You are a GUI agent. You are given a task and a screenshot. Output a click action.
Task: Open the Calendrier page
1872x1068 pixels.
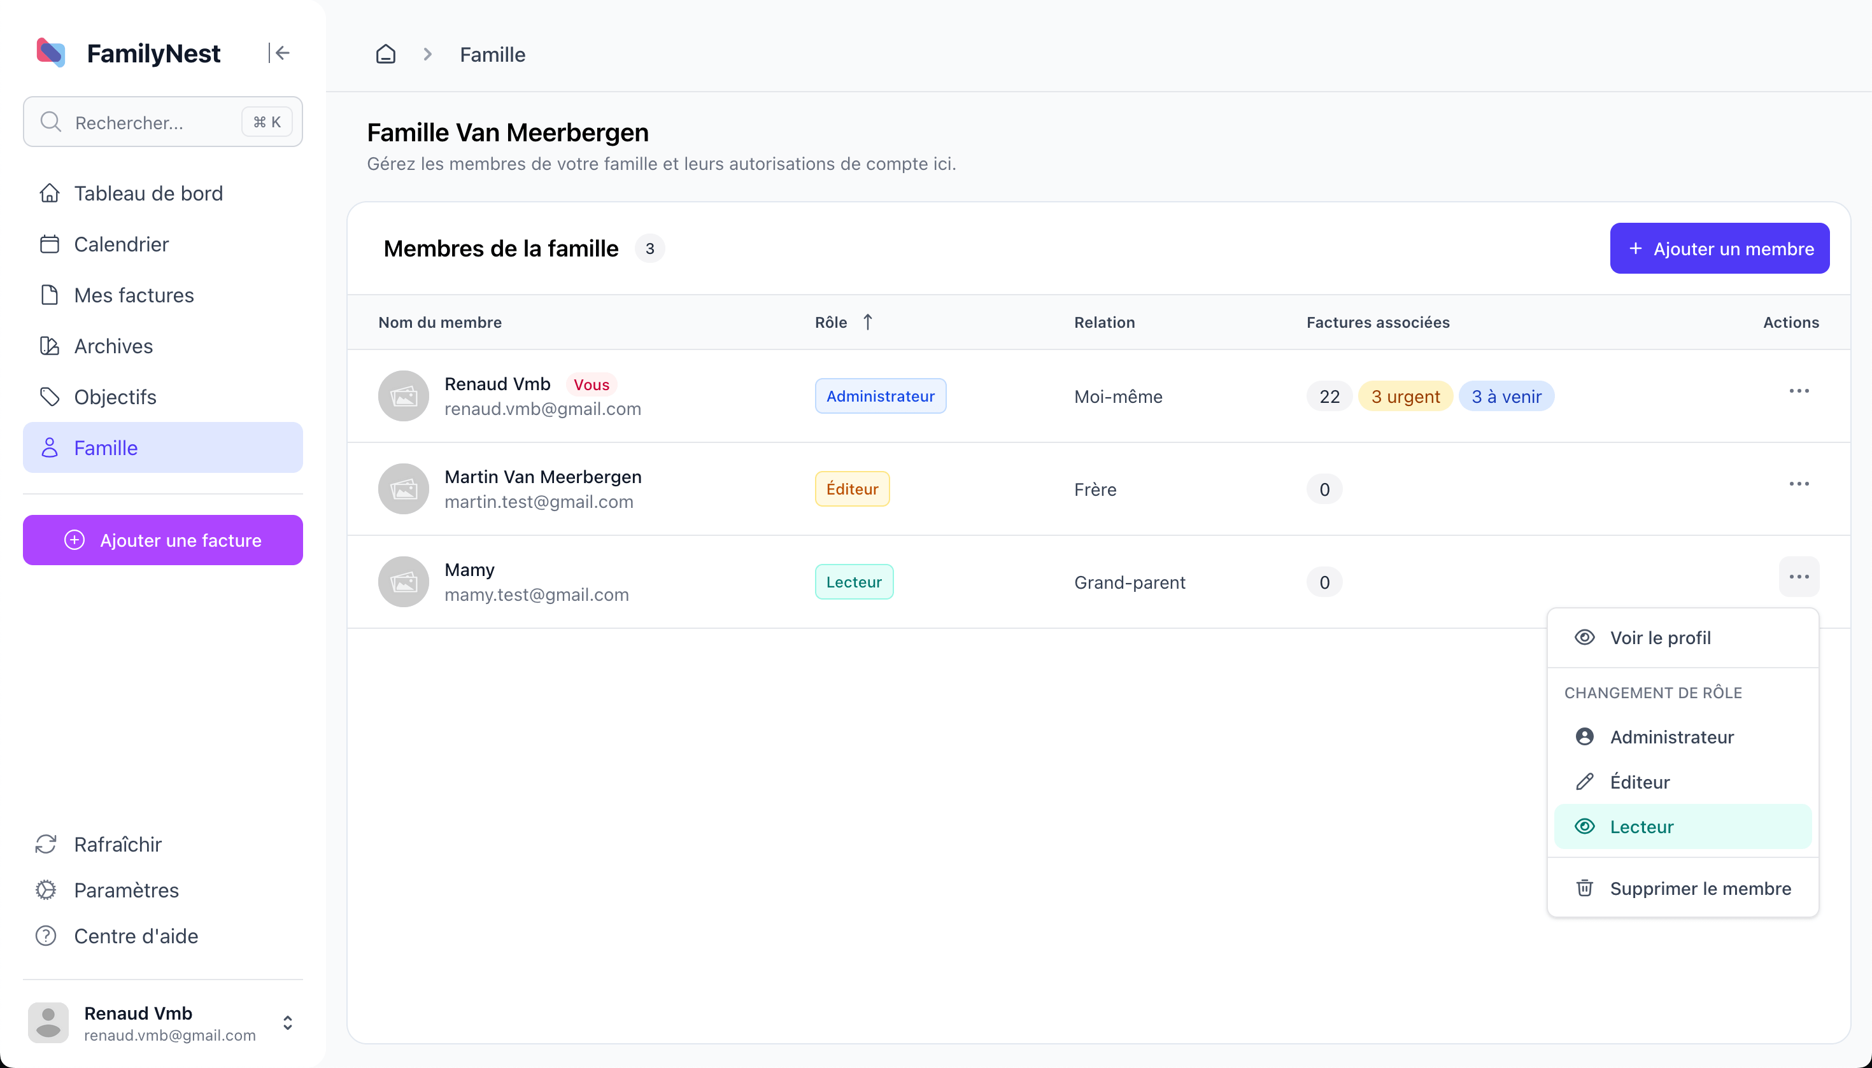(120, 244)
